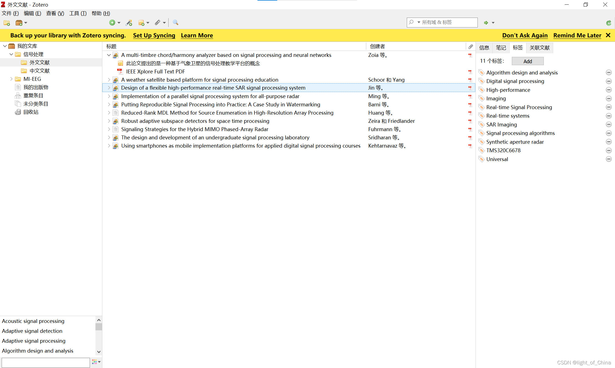Expand the MI-EEG collection
This screenshot has height=368, width=615.
tap(11, 79)
